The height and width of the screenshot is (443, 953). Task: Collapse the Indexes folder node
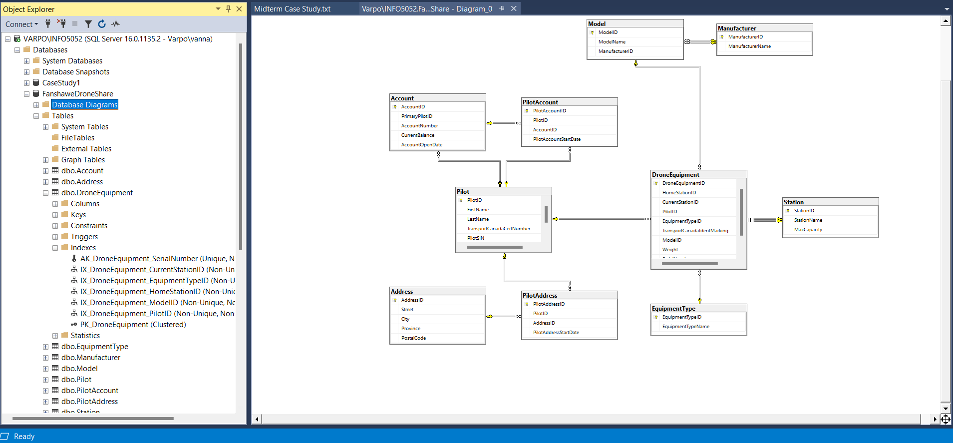click(x=55, y=248)
